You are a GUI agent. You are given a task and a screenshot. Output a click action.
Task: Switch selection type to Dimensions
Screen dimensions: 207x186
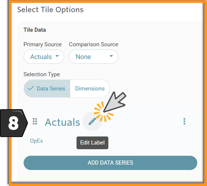[90, 88]
